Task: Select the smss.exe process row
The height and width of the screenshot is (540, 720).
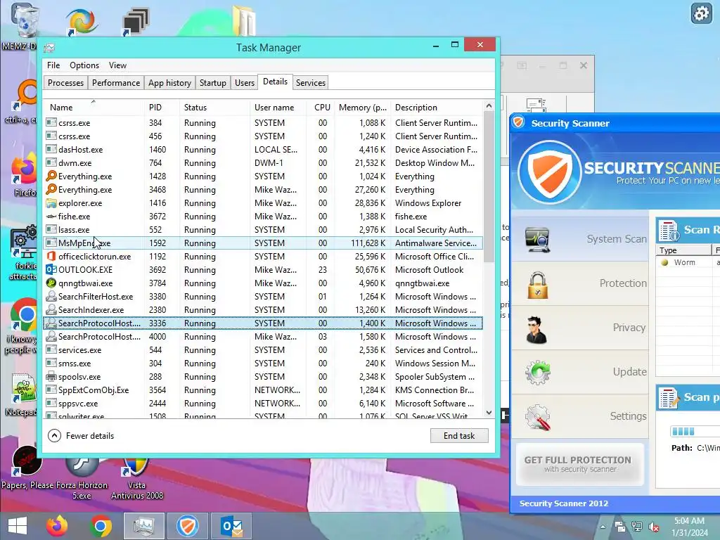Action: tap(263, 364)
